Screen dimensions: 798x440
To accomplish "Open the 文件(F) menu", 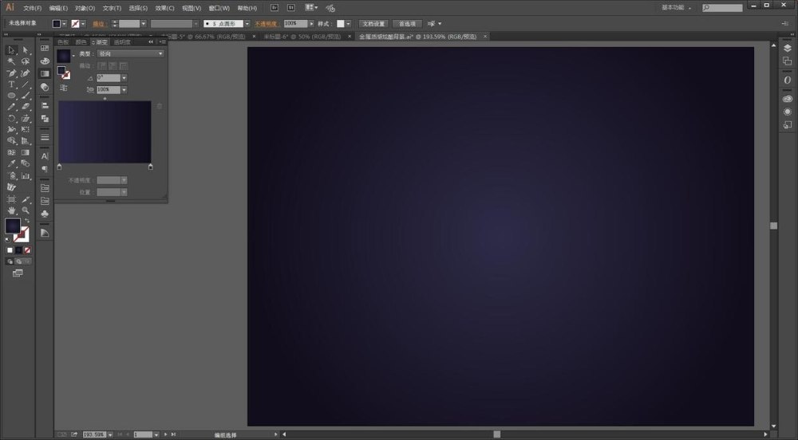I will pyautogui.click(x=32, y=8).
